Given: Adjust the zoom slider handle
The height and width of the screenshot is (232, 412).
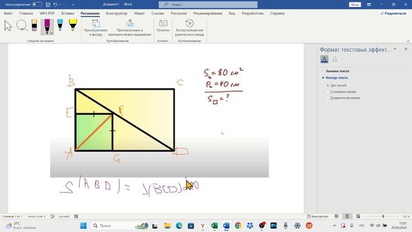Looking at the screenshot, I should (383, 217).
